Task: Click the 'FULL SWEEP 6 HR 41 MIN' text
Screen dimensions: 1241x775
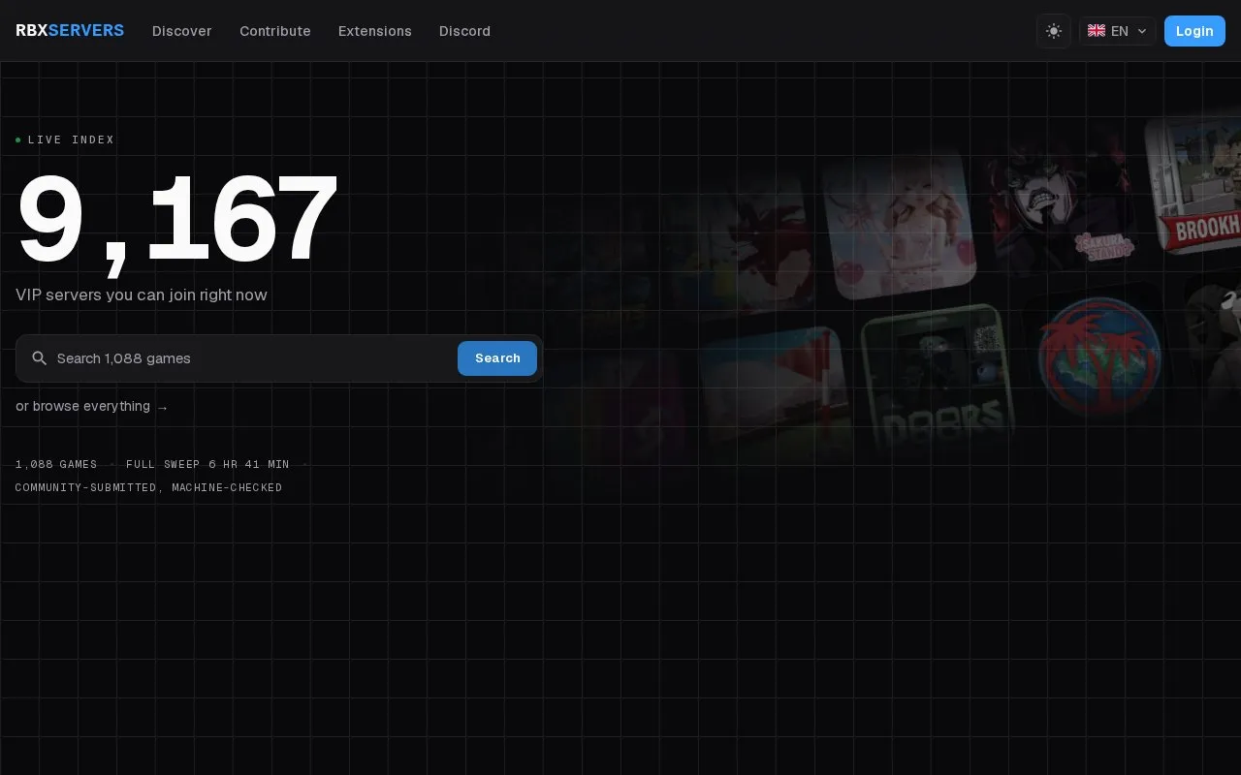Action: (x=207, y=464)
